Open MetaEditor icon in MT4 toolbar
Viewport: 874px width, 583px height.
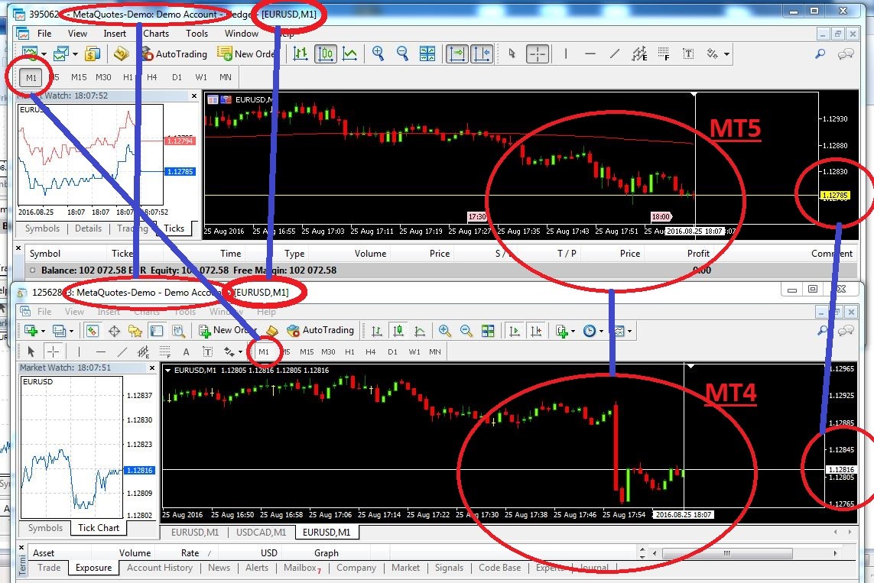272,330
